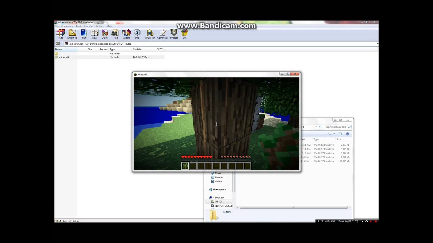Click the Find binoculars icon
The image size is (433, 243).
tap(115, 34)
